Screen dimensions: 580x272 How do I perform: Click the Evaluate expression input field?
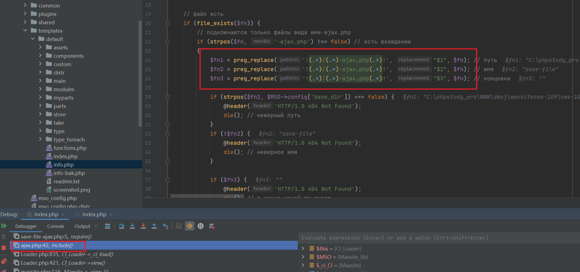click(435, 238)
